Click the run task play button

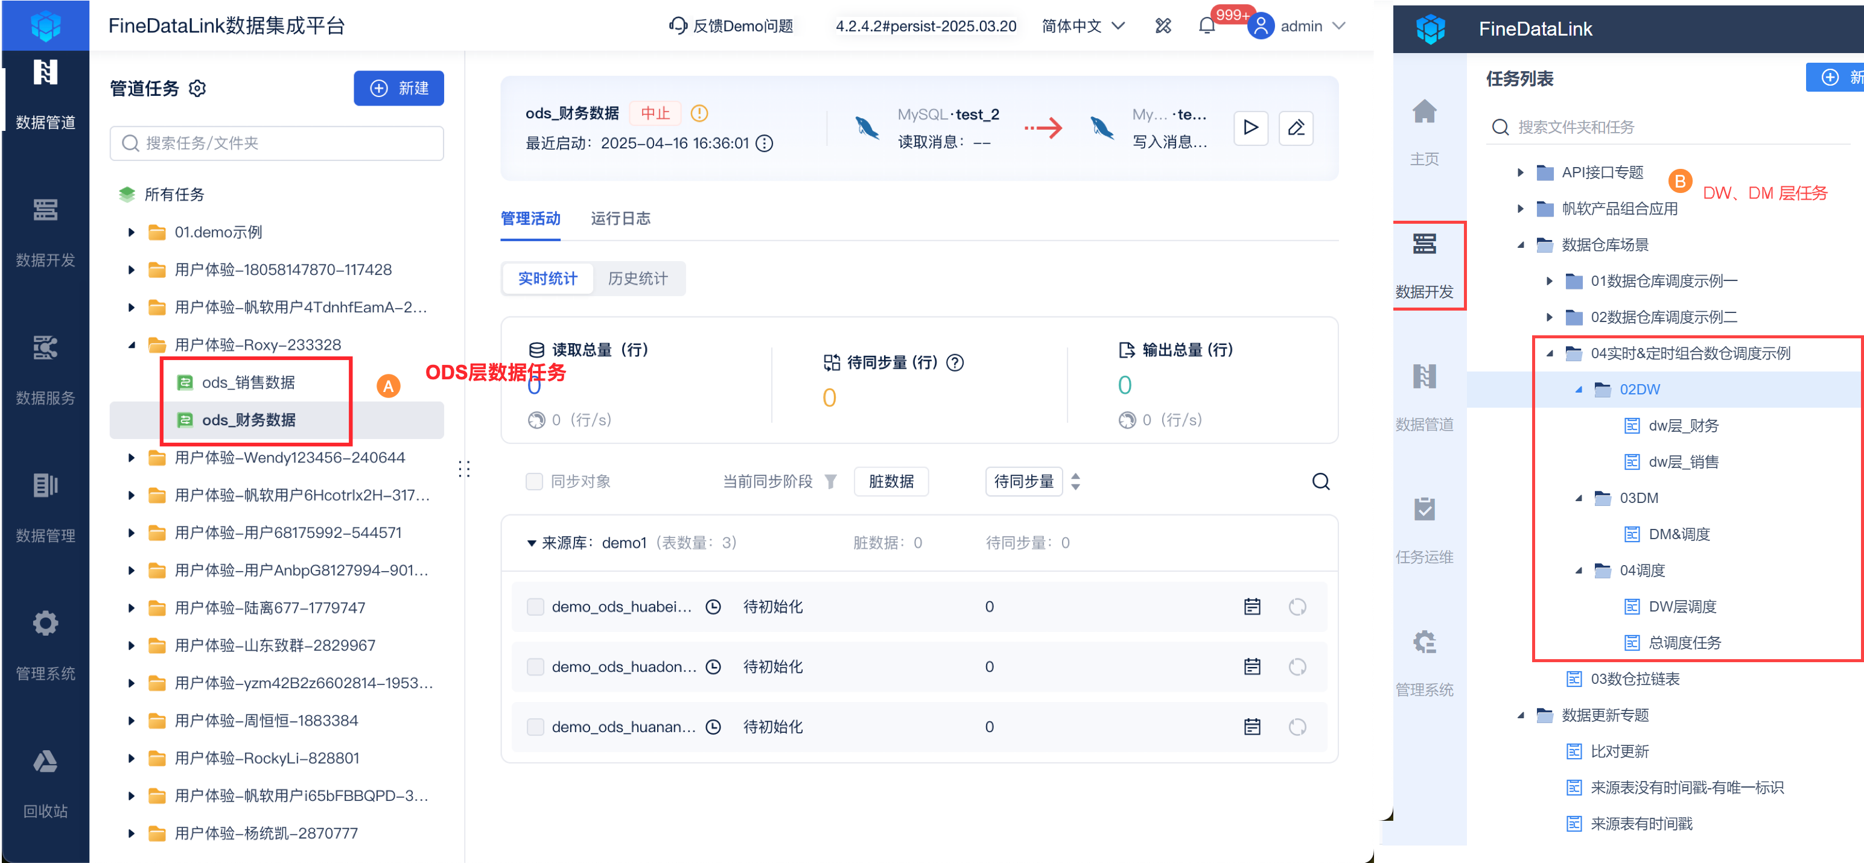coord(1250,128)
